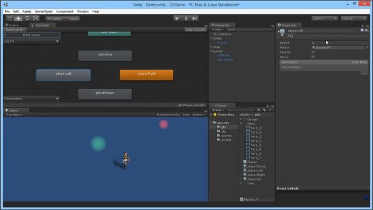The height and width of the screenshot is (210, 373).
Task: Click the Project save search star icon
Action: click(x=270, y=110)
